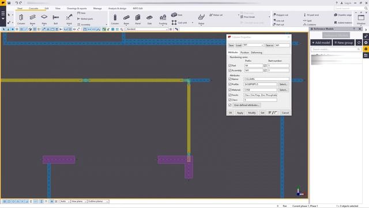Toggle the Finish attribute checkbox
This screenshot has width=369, height=208.
pyautogui.click(x=229, y=95)
